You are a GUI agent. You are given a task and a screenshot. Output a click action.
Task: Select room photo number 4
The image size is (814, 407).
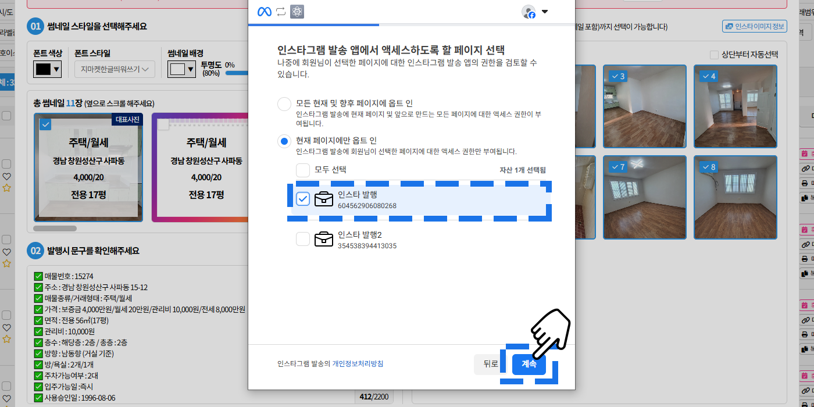(x=736, y=106)
